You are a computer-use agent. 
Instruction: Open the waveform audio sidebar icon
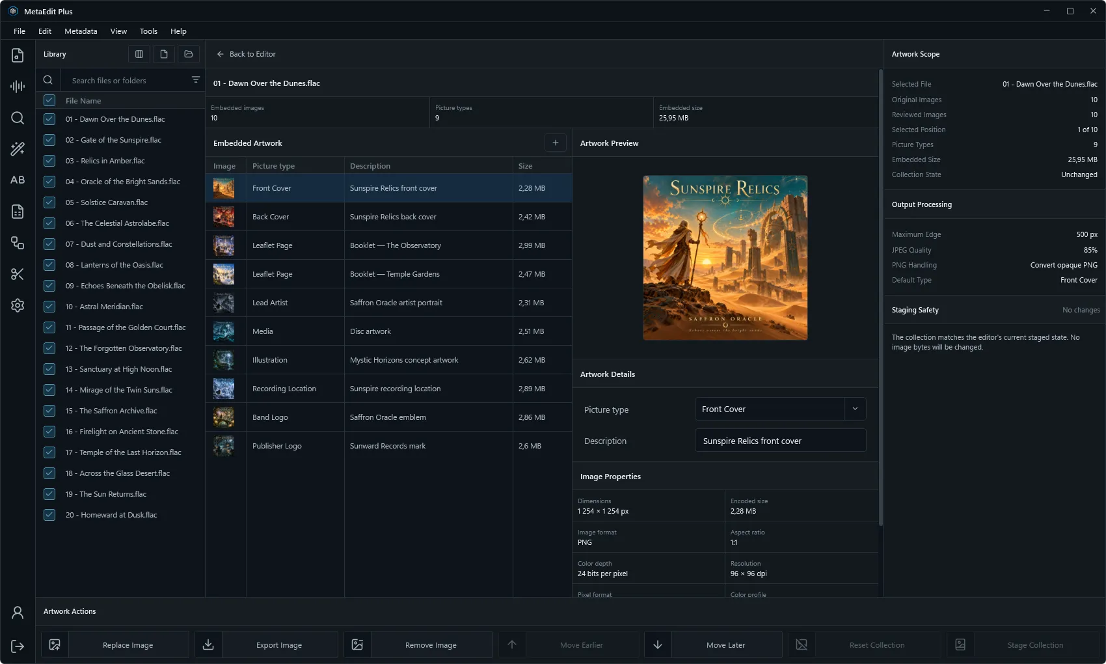point(18,87)
